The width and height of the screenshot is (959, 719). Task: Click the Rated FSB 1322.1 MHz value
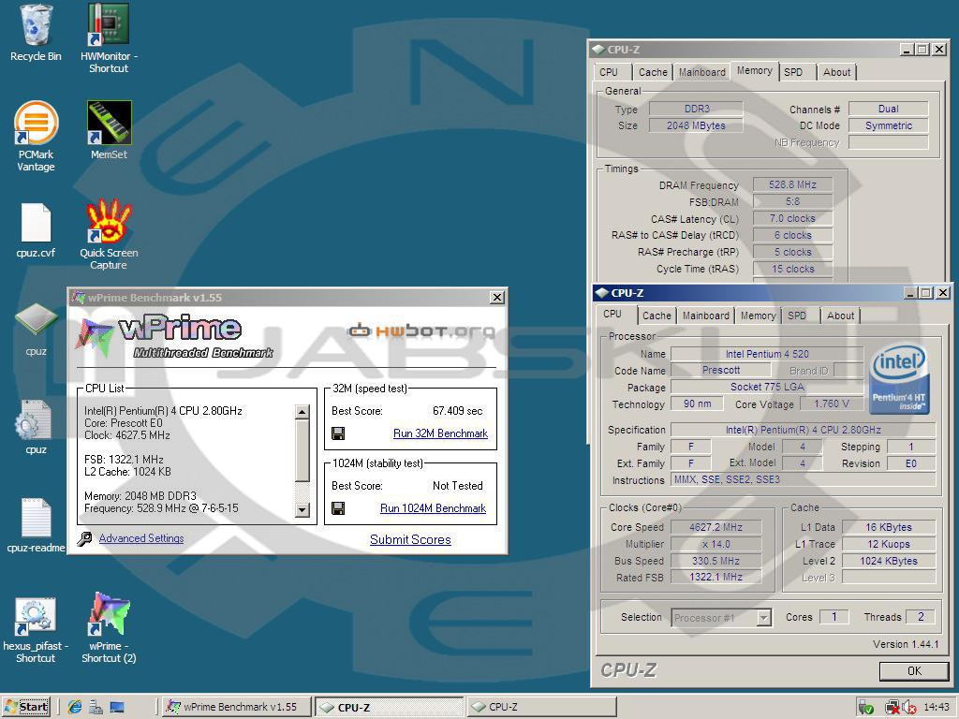[716, 577]
